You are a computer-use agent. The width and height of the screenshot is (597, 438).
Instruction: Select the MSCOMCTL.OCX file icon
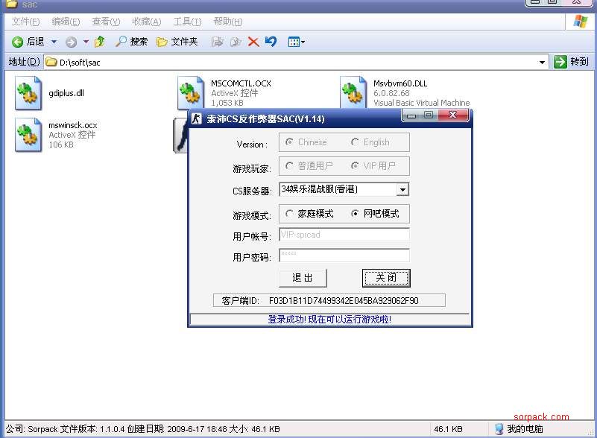click(x=191, y=94)
